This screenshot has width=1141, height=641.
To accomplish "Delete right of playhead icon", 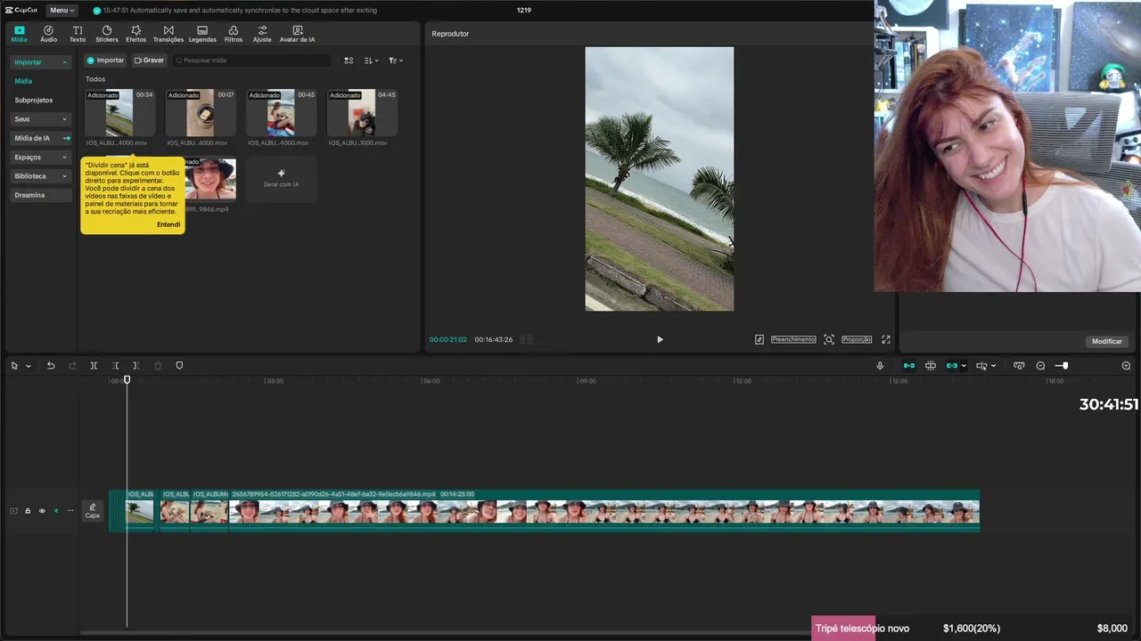I will tap(135, 366).
